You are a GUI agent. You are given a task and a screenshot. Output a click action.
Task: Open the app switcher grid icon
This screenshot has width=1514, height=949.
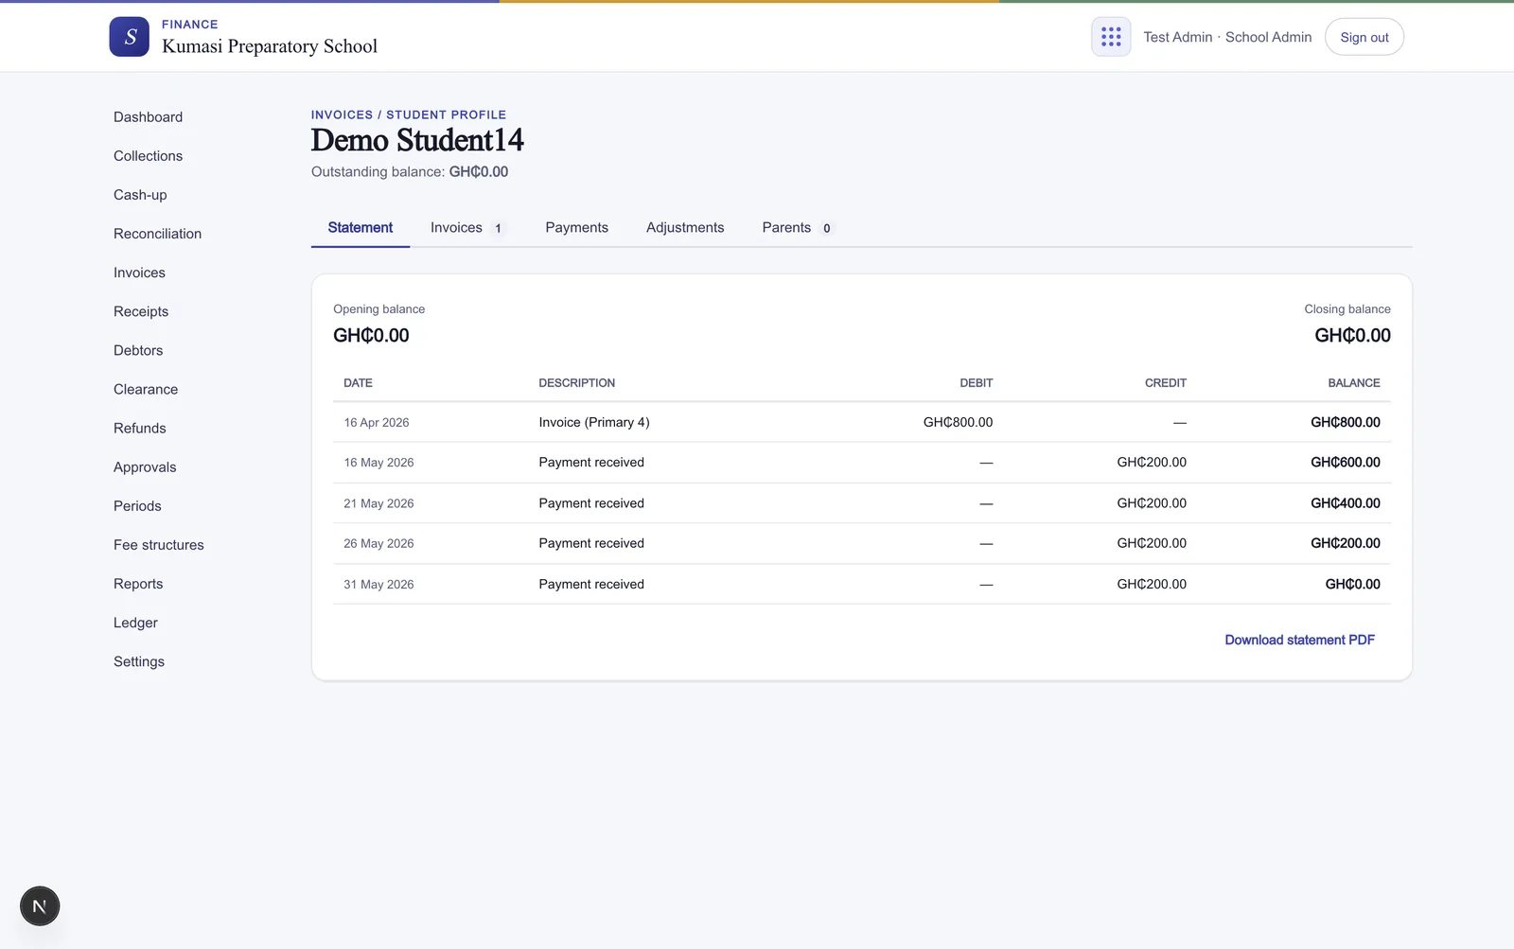pyautogui.click(x=1111, y=37)
